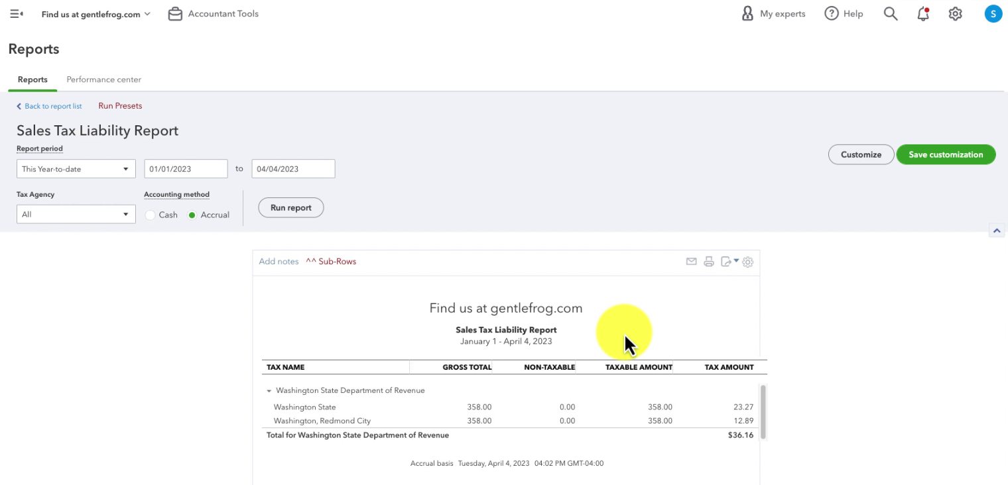This screenshot has height=485, width=1008.
Task: Click the email report envelope icon
Action: click(x=691, y=262)
